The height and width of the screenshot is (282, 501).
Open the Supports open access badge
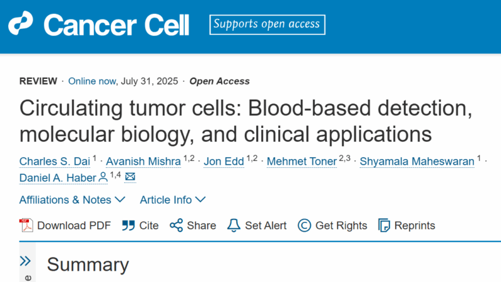(267, 24)
